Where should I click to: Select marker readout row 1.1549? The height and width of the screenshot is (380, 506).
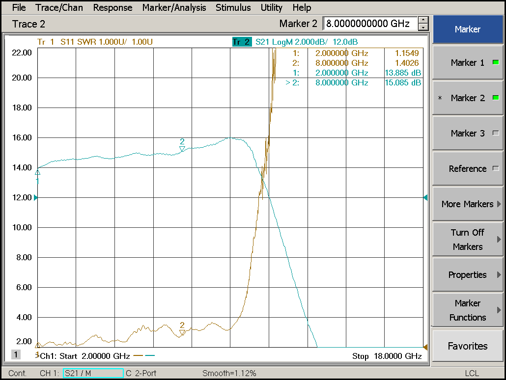click(356, 53)
